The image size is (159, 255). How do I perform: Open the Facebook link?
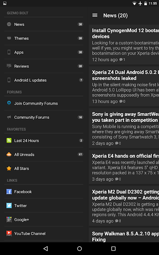point(44,192)
